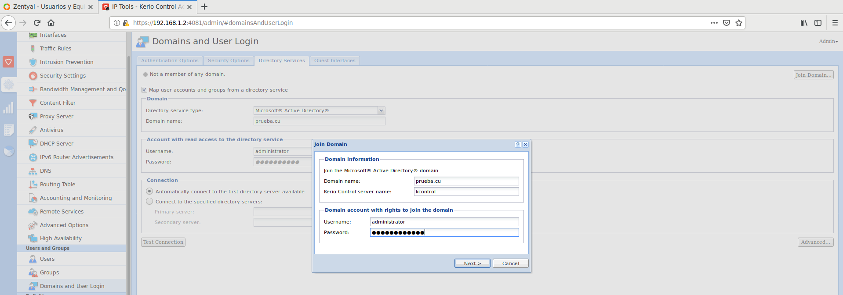Switch to Guest Interfaces tab

(334, 60)
